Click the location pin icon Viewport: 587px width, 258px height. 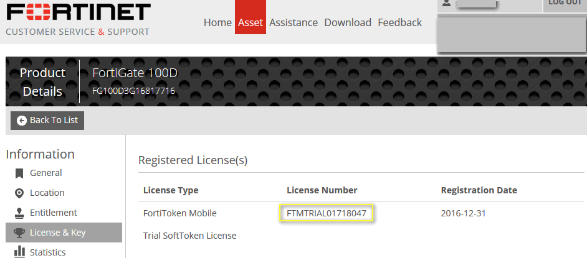tap(19, 193)
